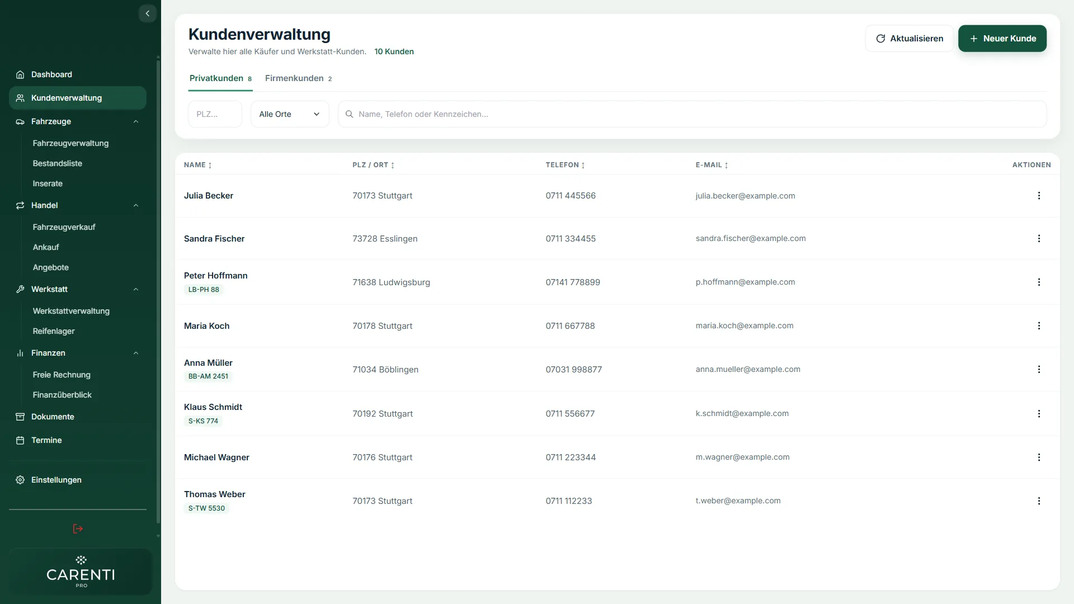Screen dimensions: 1074x604
Task: Focus the PLZ filter field
Action: coord(215,114)
